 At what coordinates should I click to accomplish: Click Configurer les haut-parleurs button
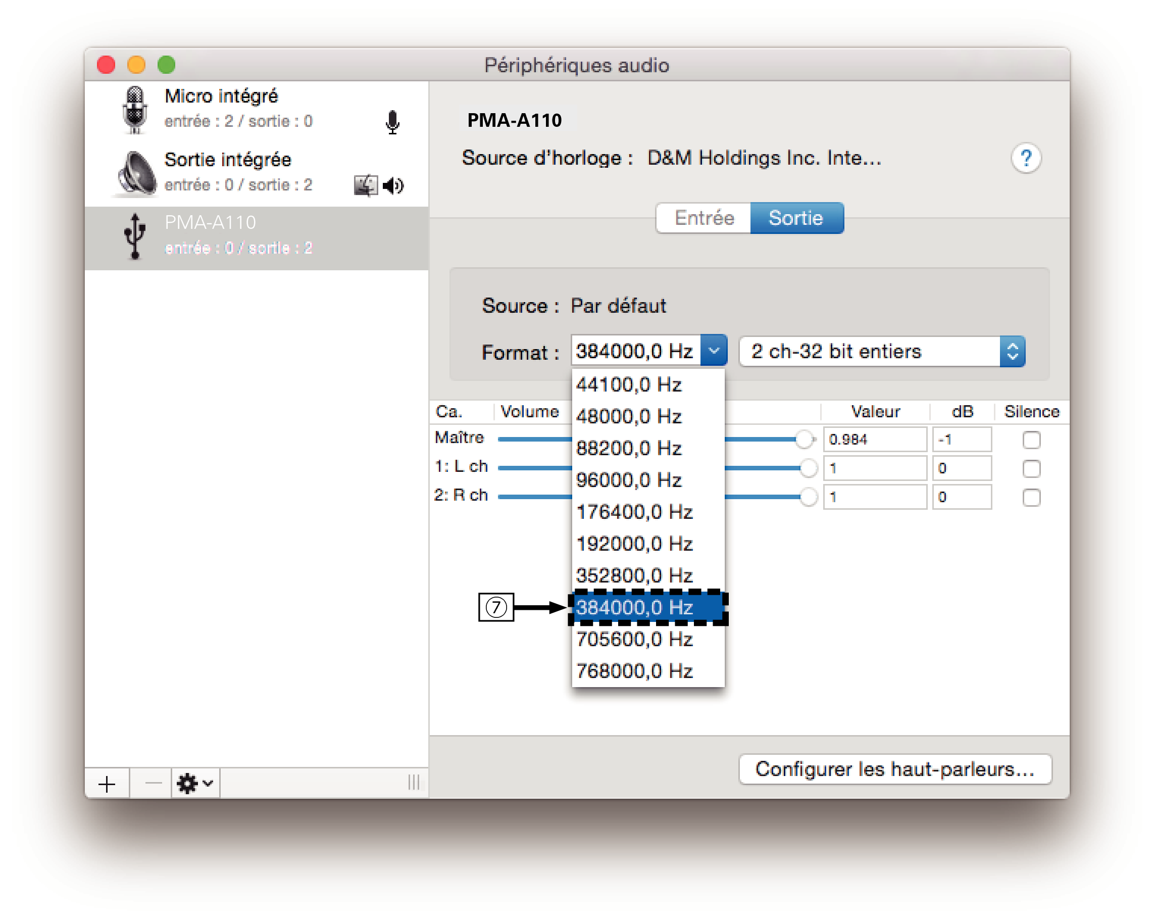pyautogui.click(x=895, y=769)
